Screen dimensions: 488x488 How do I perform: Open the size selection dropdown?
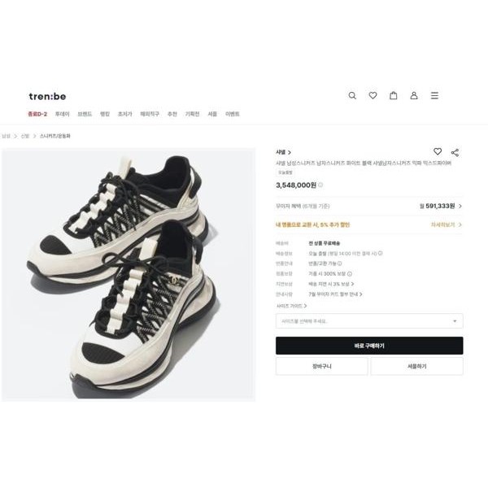pyautogui.click(x=369, y=321)
